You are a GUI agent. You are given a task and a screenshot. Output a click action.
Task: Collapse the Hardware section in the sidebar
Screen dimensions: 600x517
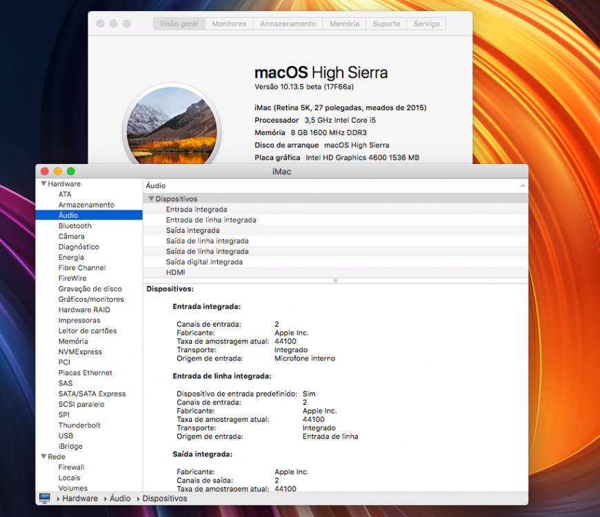tap(43, 183)
